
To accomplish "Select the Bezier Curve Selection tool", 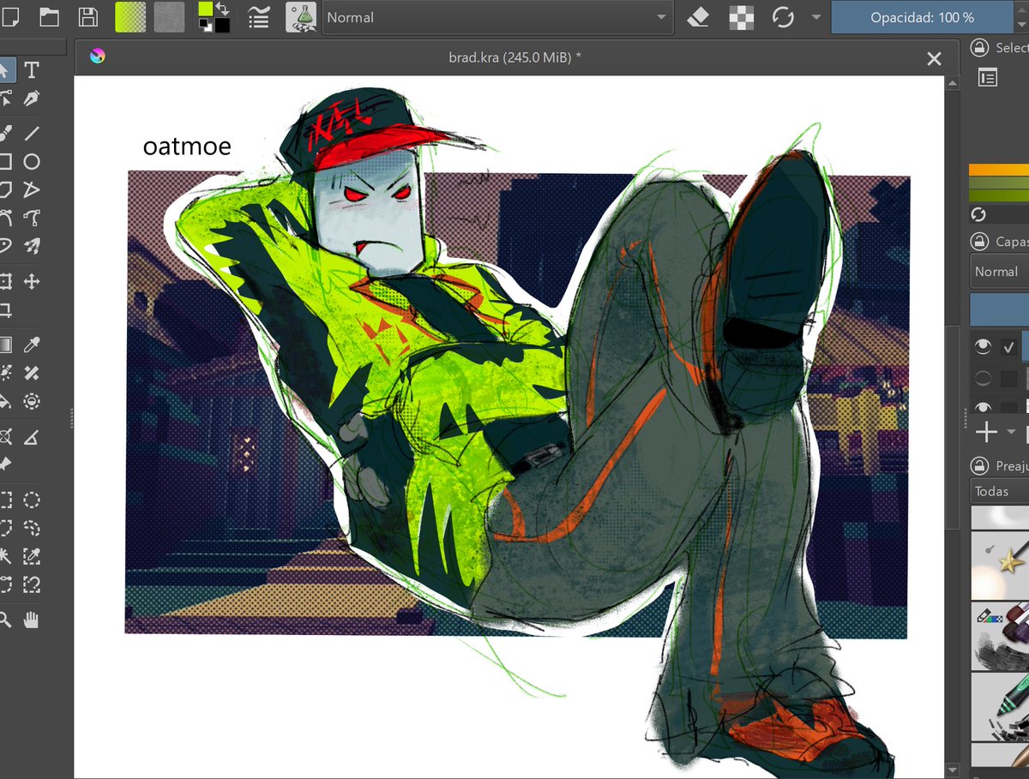I will point(4,584).
